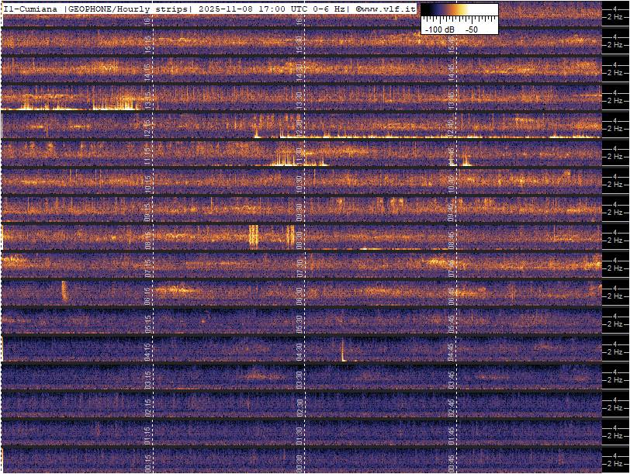The width and height of the screenshot is (630, 474).
Task: Click the 2 Hz axis label of bottom strip
Action: point(616,464)
